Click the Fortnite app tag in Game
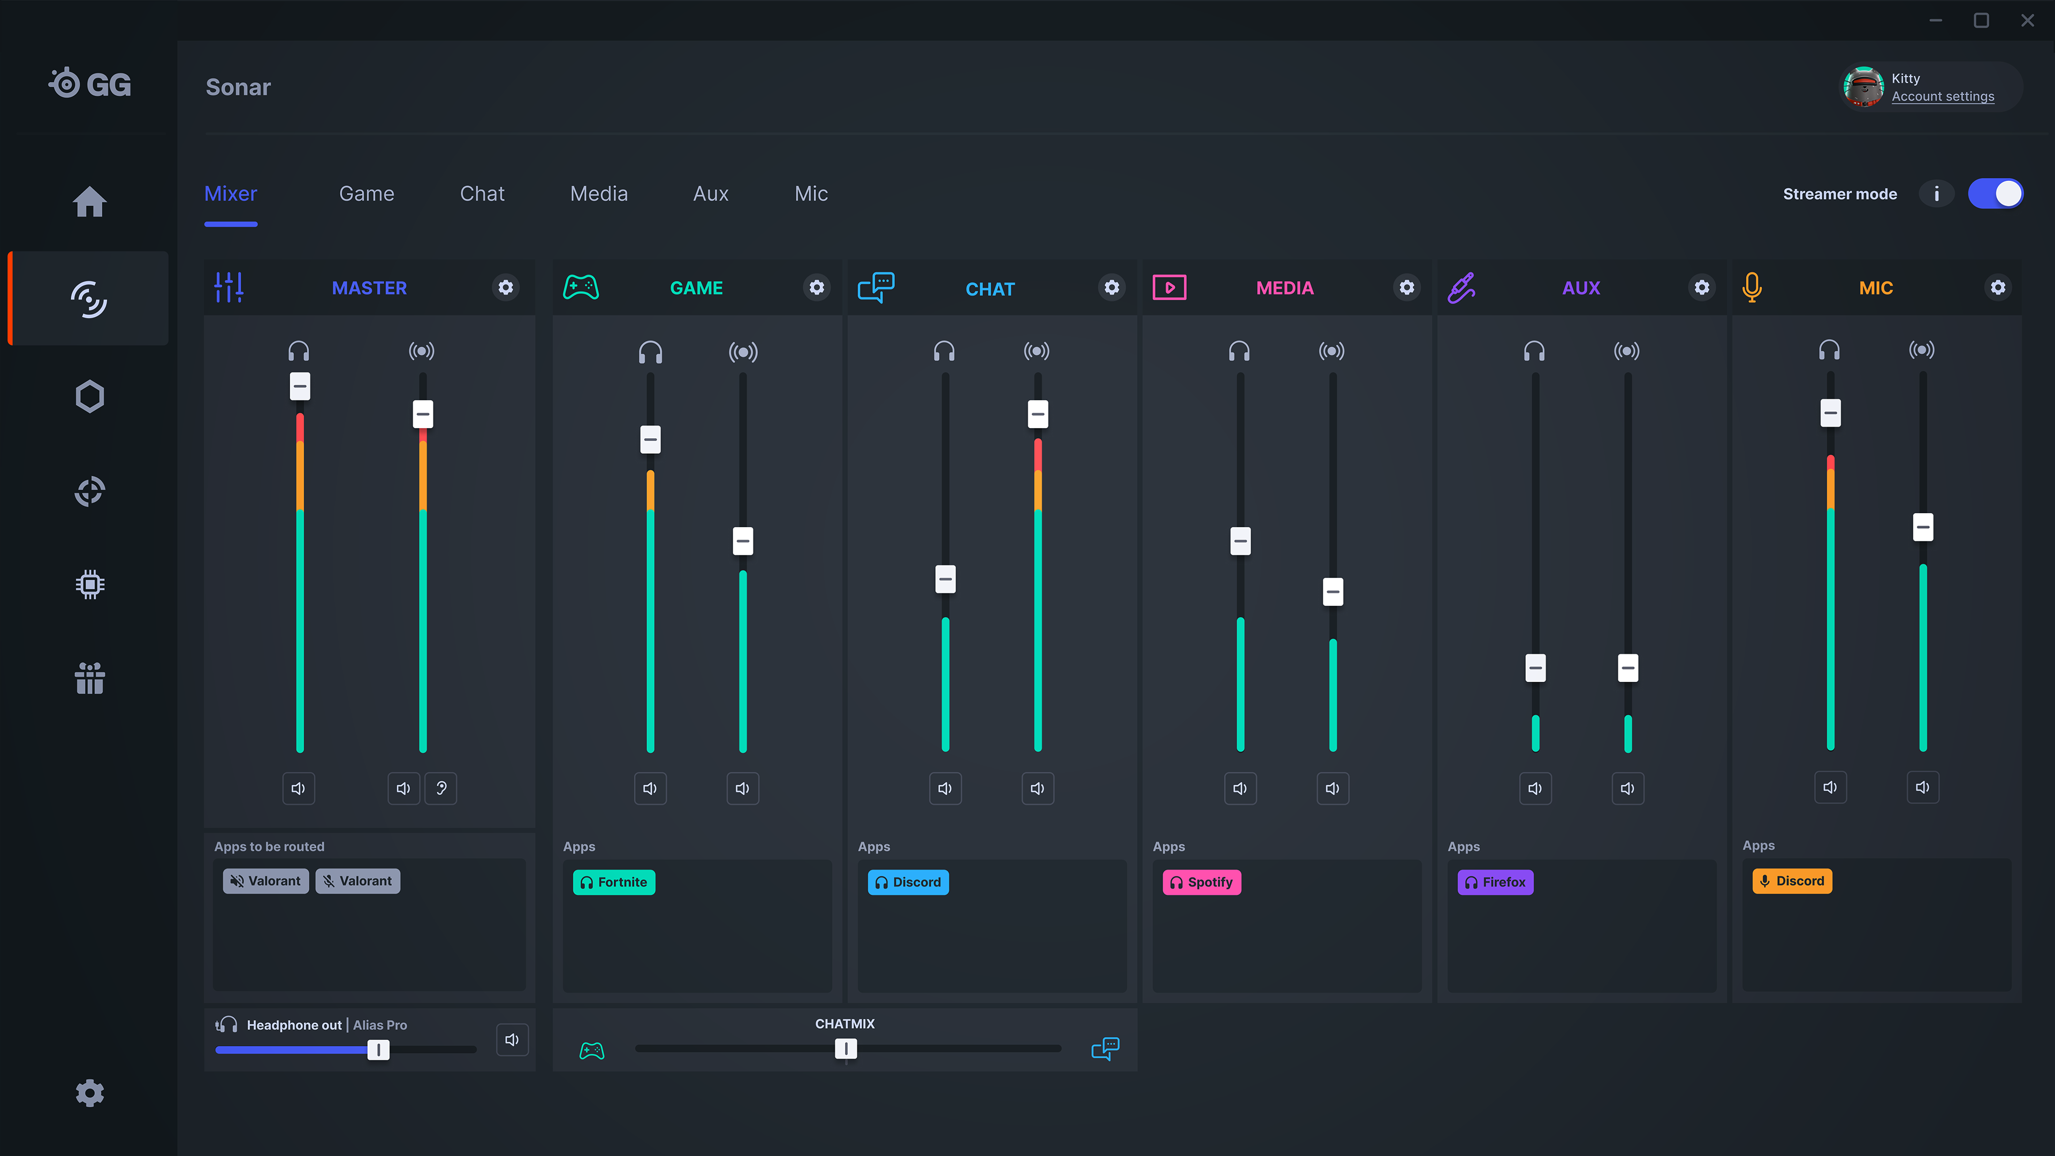The width and height of the screenshot is (2055, 1156). (613, 883)
